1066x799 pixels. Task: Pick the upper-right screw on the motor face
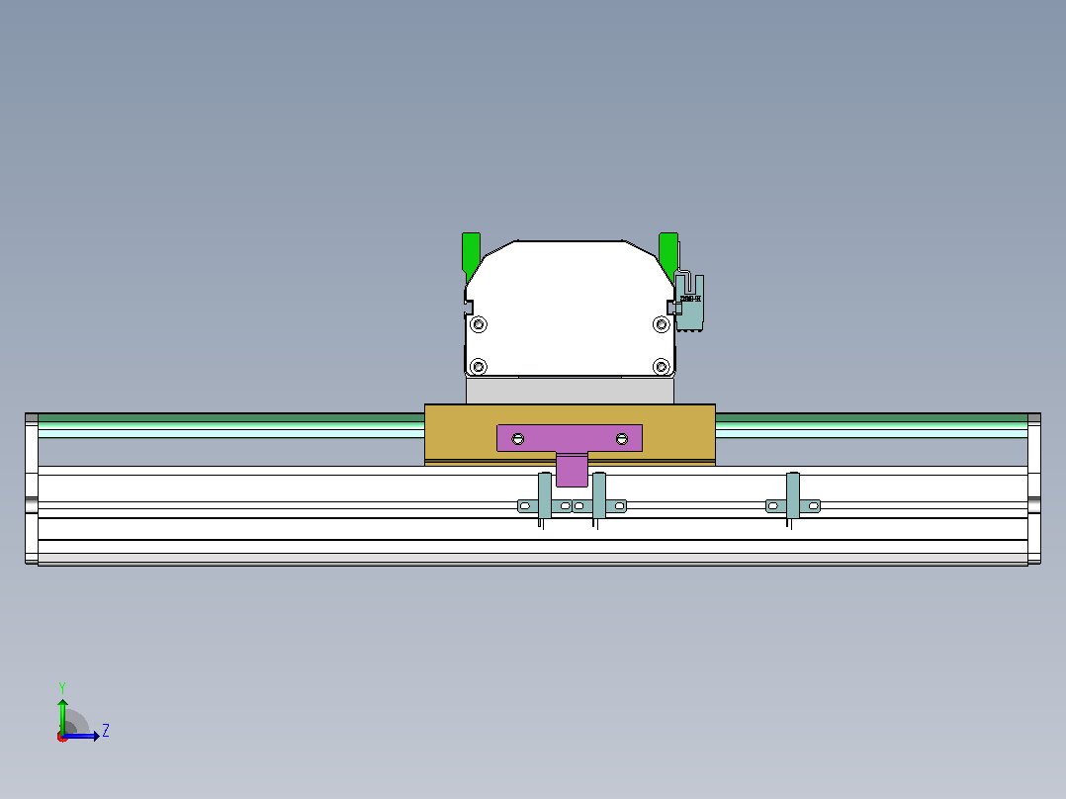coord(661,324)
